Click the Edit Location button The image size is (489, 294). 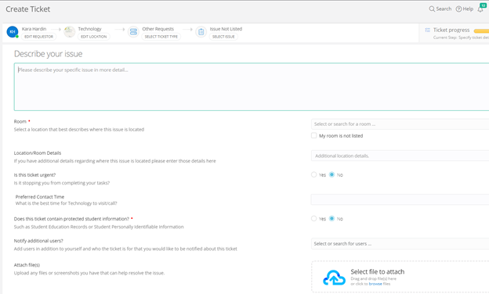(93, 37)
